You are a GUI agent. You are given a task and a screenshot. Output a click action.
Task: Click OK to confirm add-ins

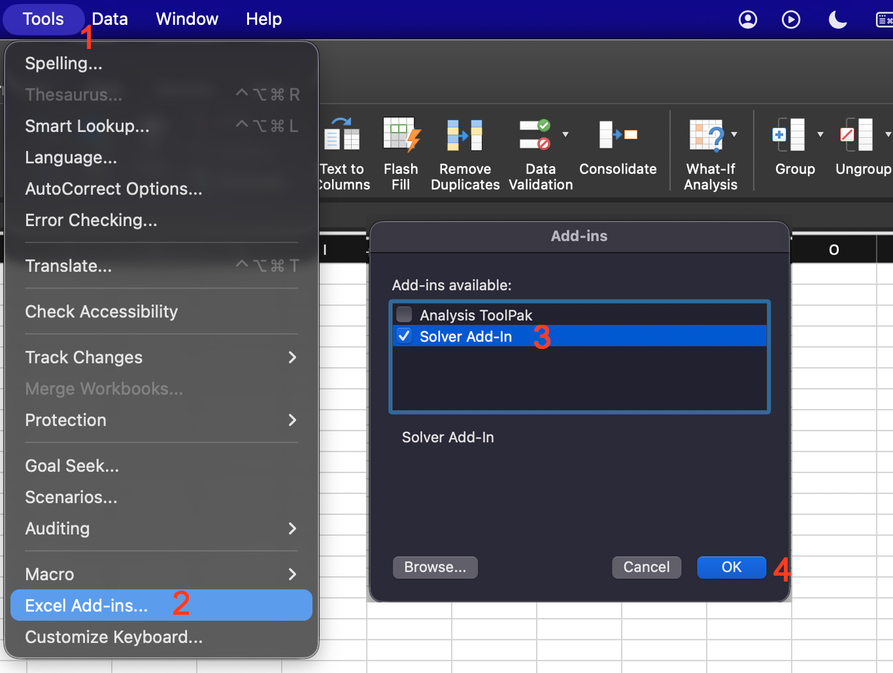coord(731,567)
